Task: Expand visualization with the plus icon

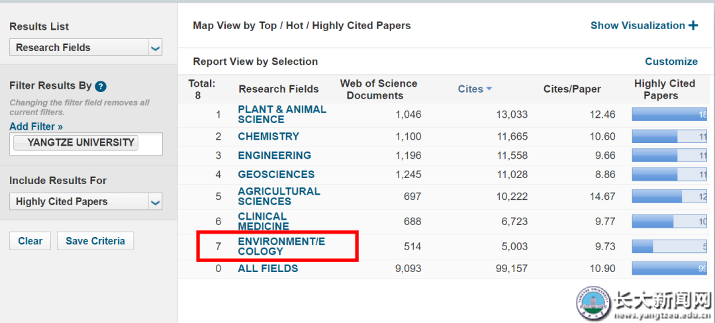Action: pyautogui.click(x=693, y=26)
